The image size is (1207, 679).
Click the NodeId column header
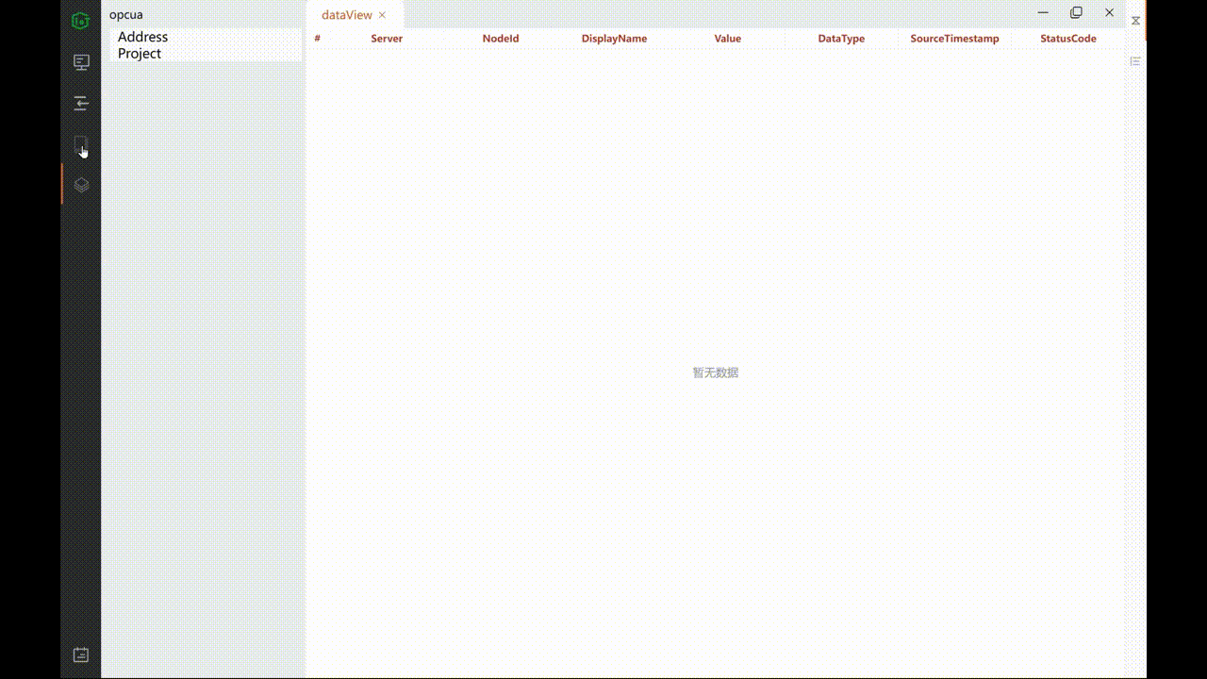coord(501,39)
